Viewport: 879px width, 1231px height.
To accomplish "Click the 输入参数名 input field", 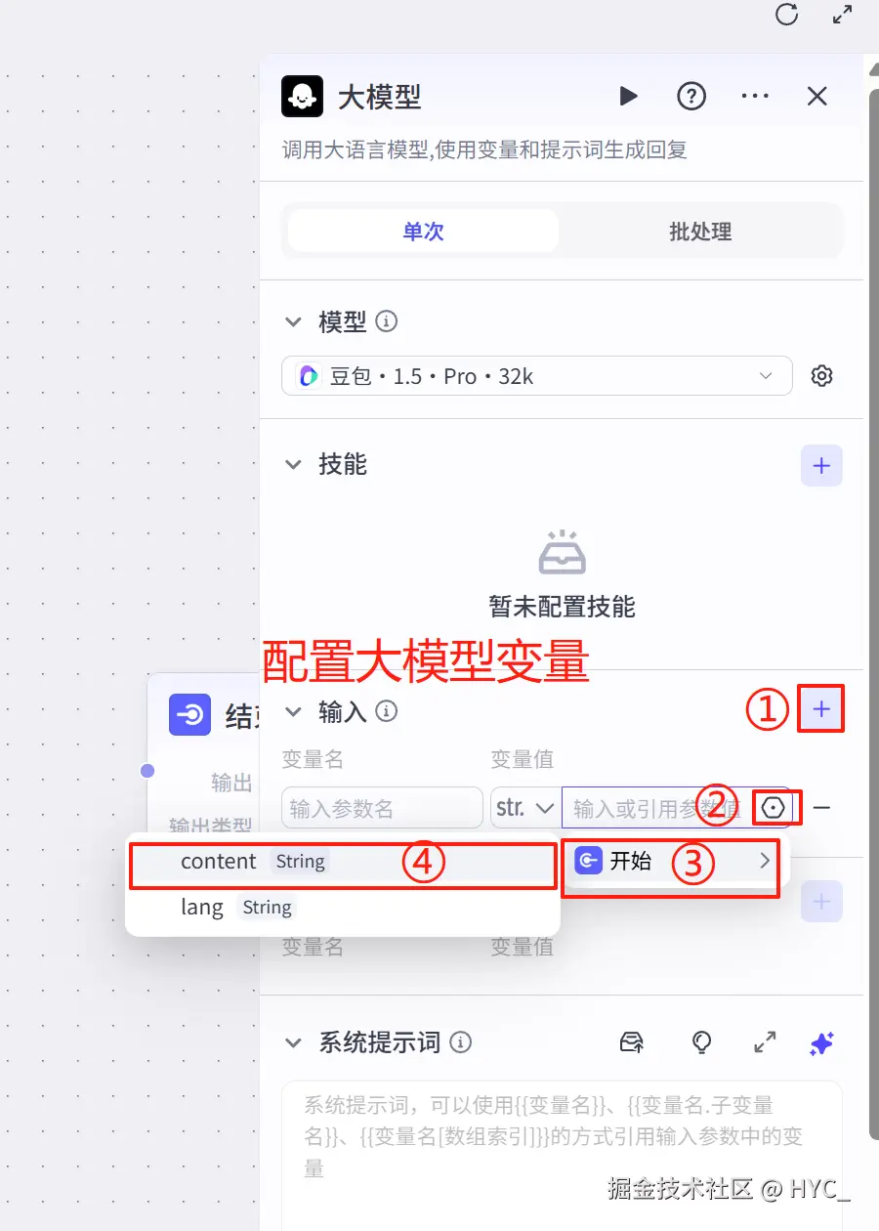I will click(x=383, y=808).
